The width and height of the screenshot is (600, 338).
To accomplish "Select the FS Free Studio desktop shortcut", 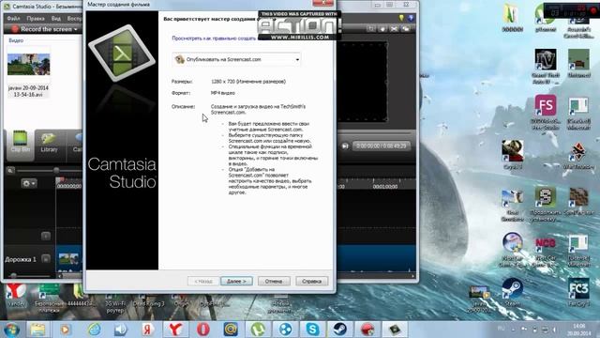I will pos(546,112).
